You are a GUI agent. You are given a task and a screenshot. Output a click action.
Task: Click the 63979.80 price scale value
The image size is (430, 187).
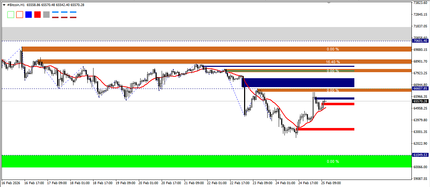[x=420, y=120]
